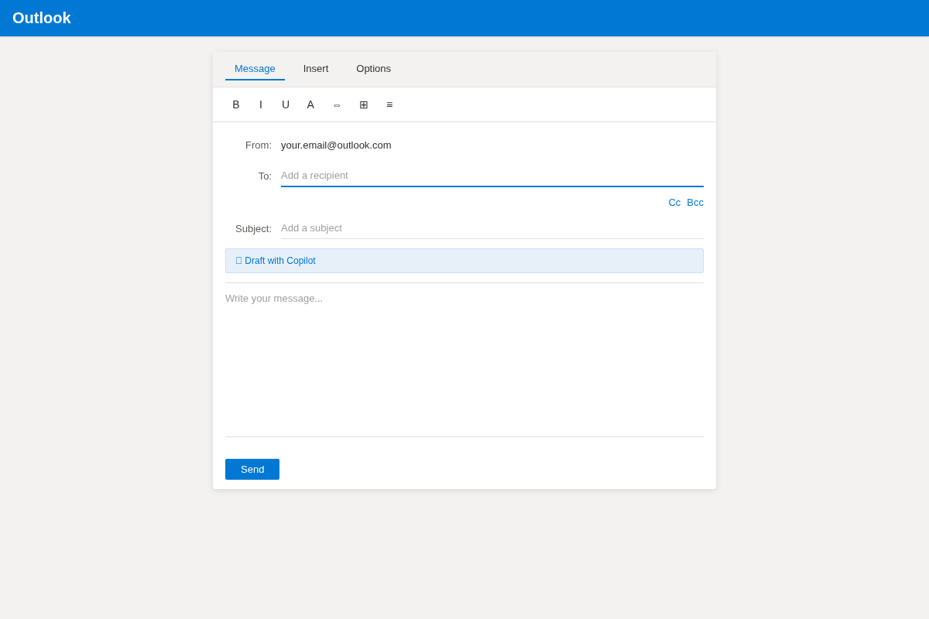Show the Bcc recipient field
The height and width of the screenshot is (619, 929).
click(695, 202)
